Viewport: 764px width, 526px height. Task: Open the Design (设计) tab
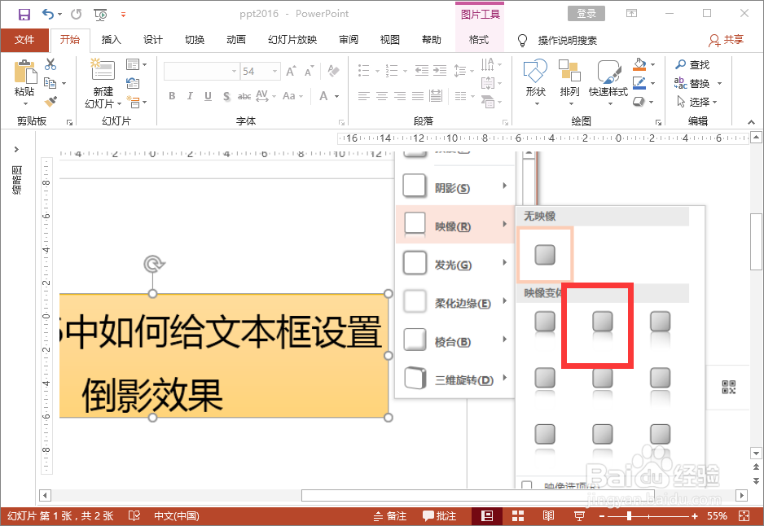[153, 40]
